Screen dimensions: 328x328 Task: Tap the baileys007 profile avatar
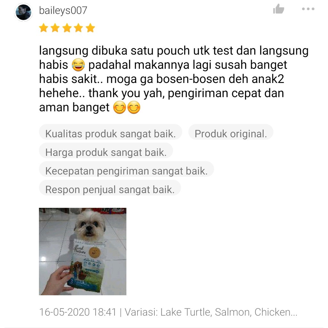tap(23, 12)
